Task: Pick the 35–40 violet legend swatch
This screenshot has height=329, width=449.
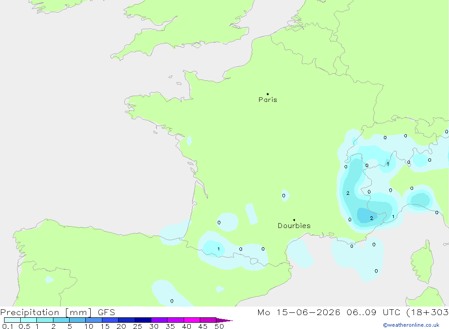Action: (176, 320)
